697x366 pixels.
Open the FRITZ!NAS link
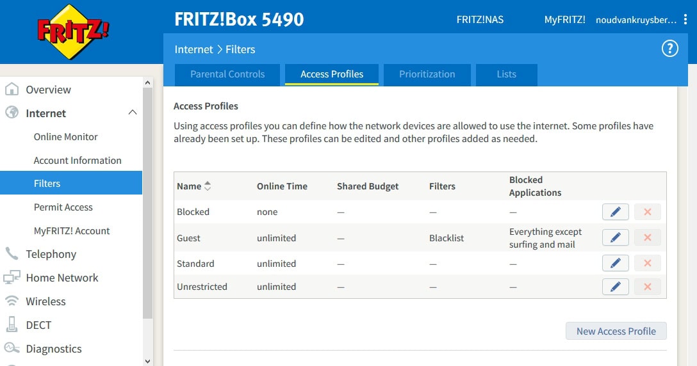[x=480, y=20]
